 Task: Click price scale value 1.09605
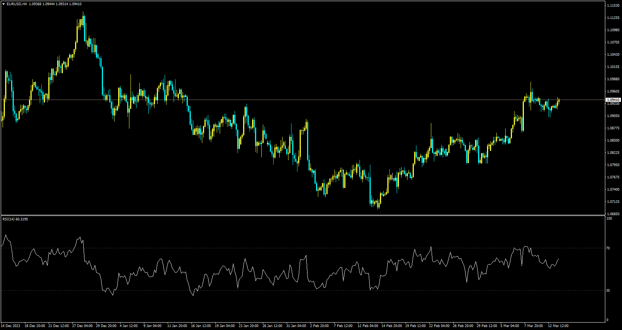point(613,91)
